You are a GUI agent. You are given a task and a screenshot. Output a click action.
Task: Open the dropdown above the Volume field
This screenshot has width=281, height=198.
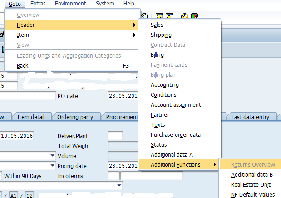point(53,155)
